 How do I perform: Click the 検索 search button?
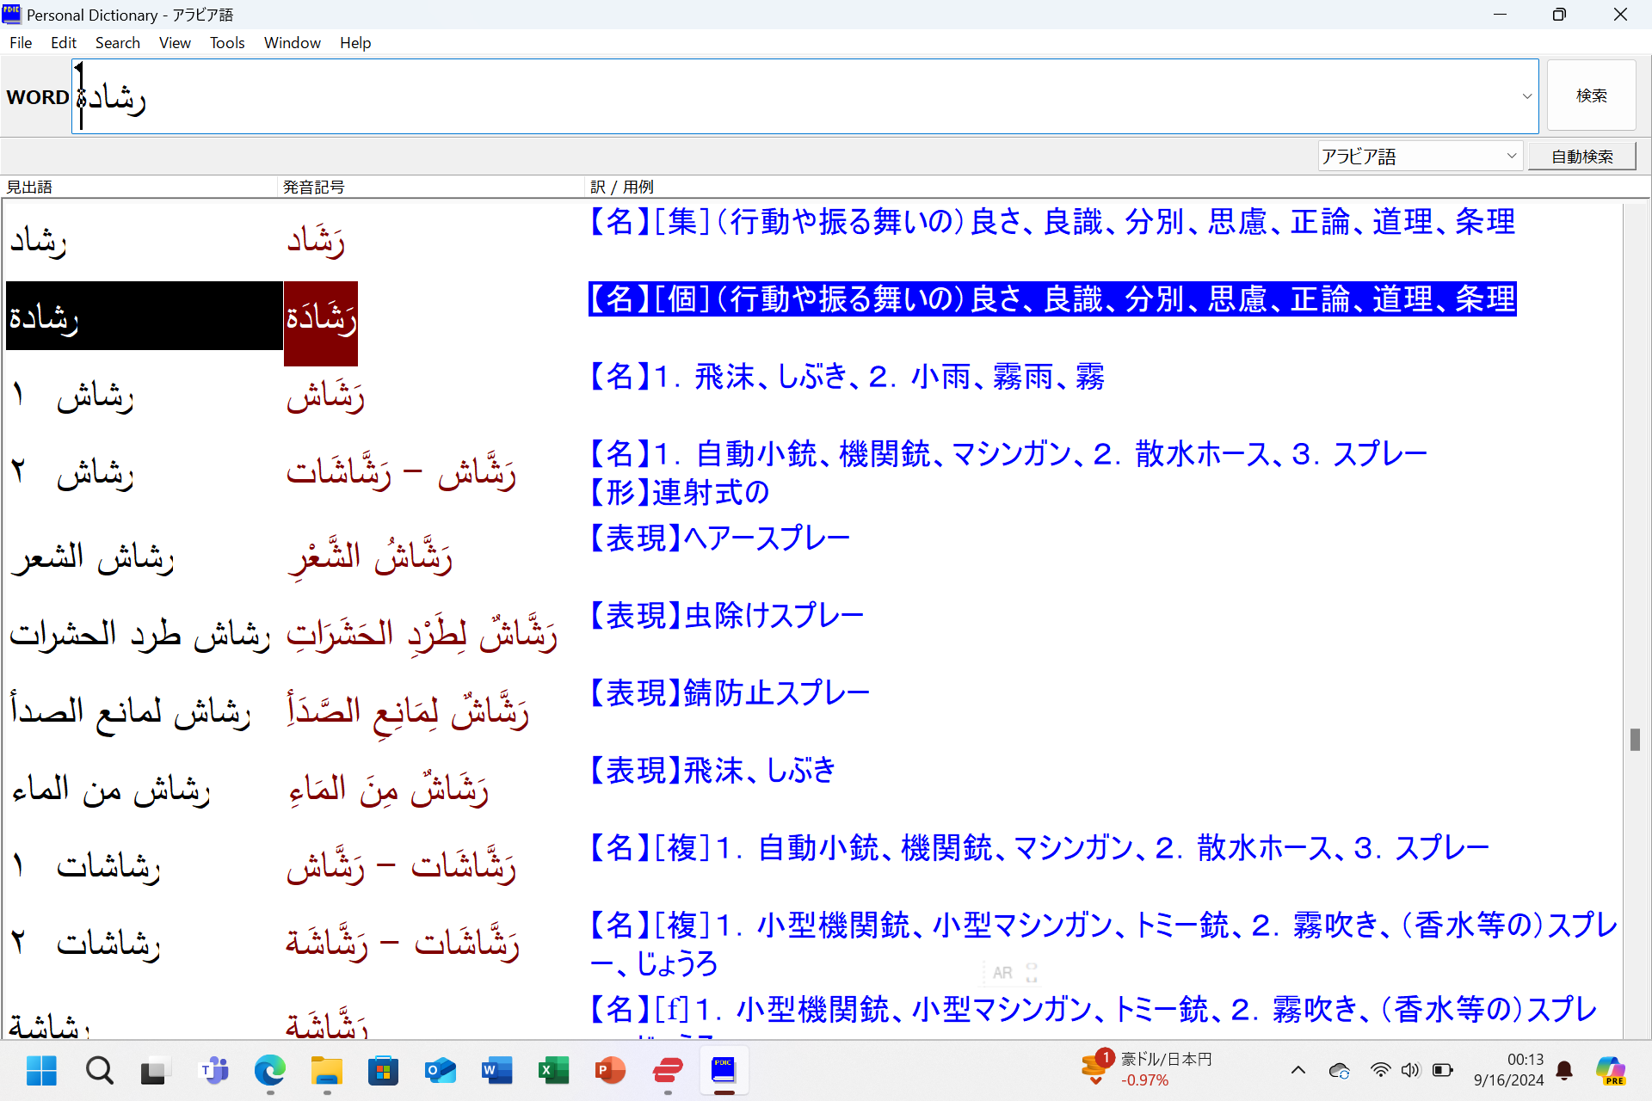tap(1591, 95)
